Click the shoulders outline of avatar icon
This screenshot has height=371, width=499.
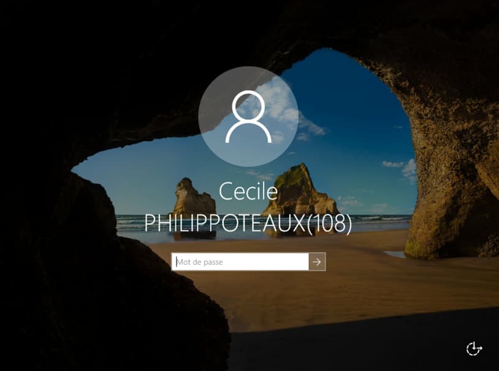click(248, 131)
